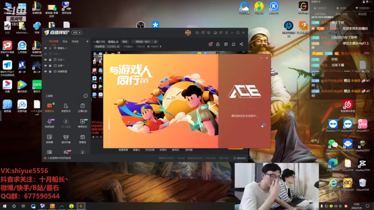Click the 修改 button beside the stream title
This screenshot has width=374, height=210.
coord(125,42)
